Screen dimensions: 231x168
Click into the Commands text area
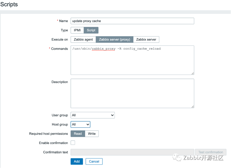[132, 60]
